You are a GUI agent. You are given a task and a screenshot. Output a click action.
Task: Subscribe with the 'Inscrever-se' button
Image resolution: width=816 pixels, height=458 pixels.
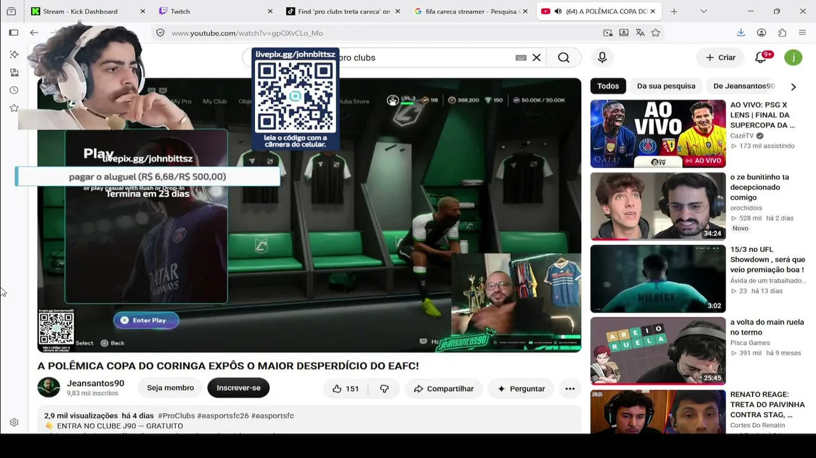(239, 388)
